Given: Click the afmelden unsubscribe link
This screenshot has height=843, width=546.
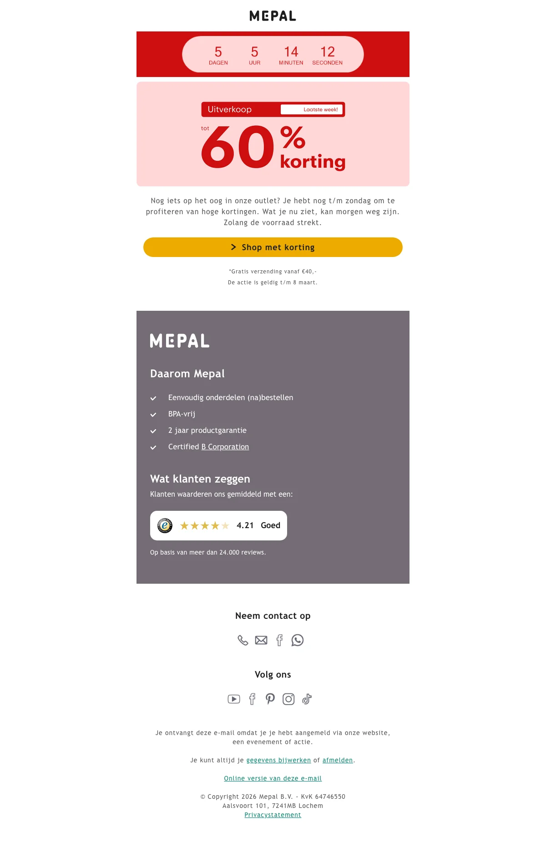Looking at the screenshot, I should pos(338,760).
